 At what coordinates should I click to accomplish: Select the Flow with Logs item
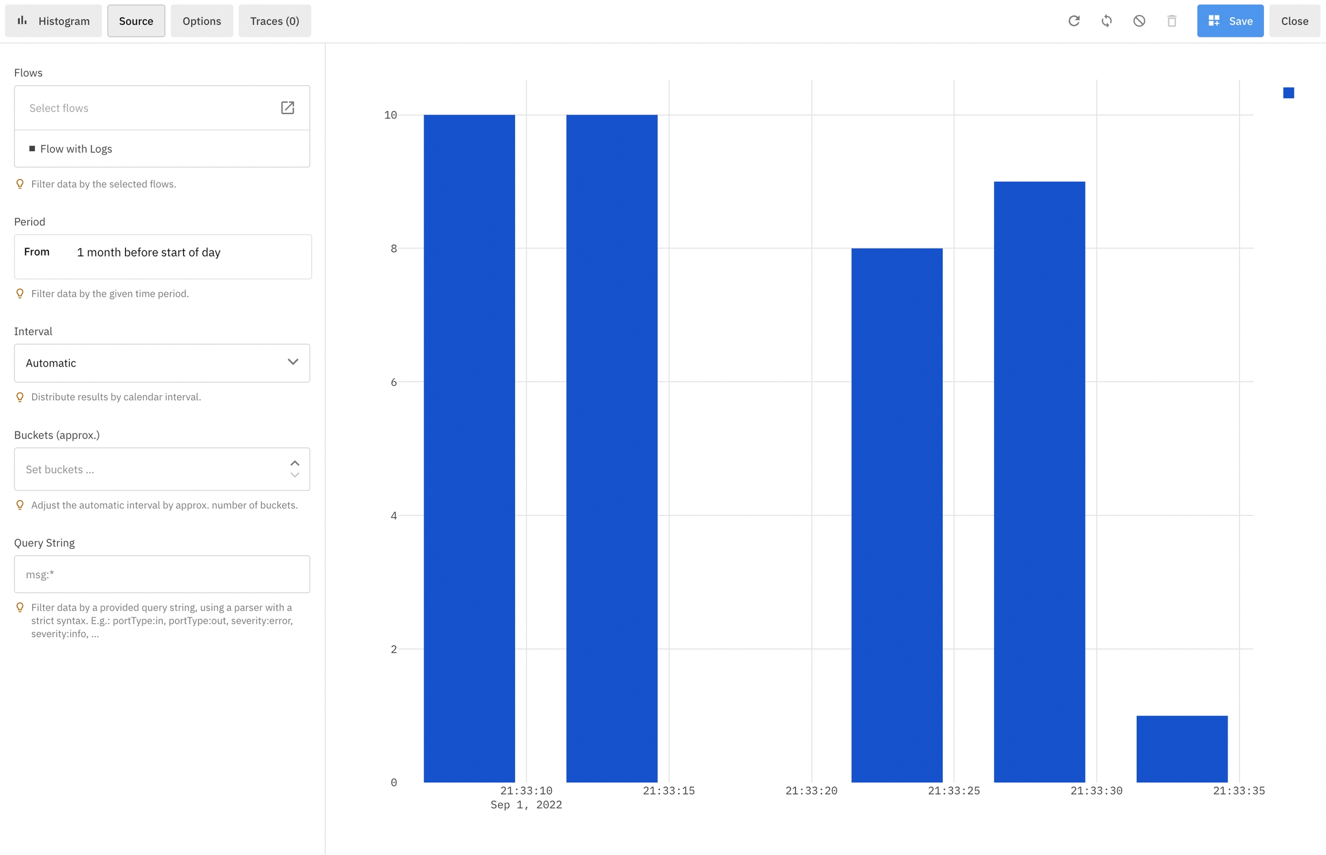76,149
